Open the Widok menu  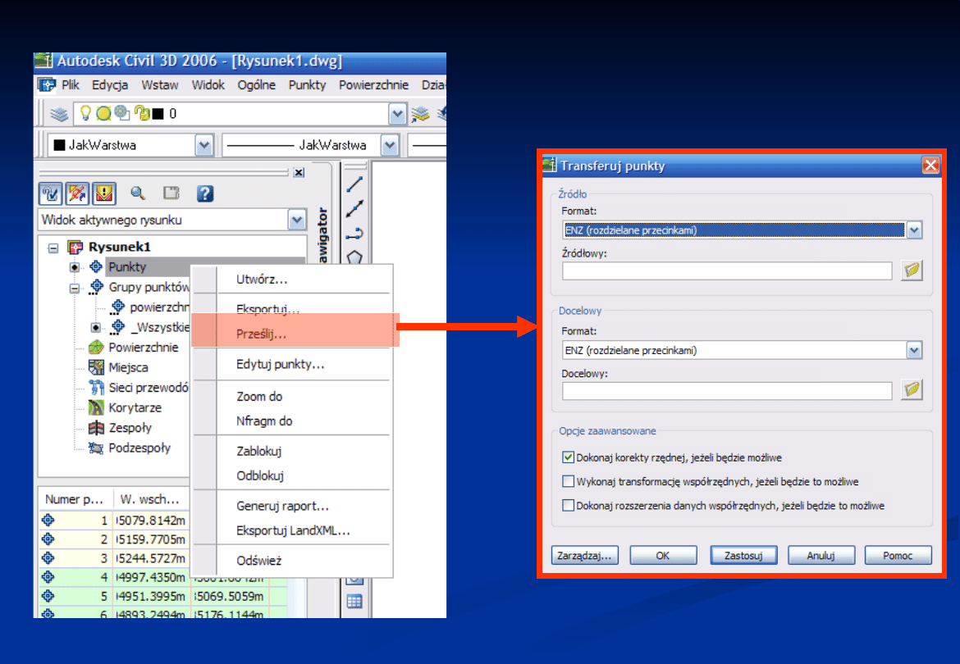pos(208,85)
